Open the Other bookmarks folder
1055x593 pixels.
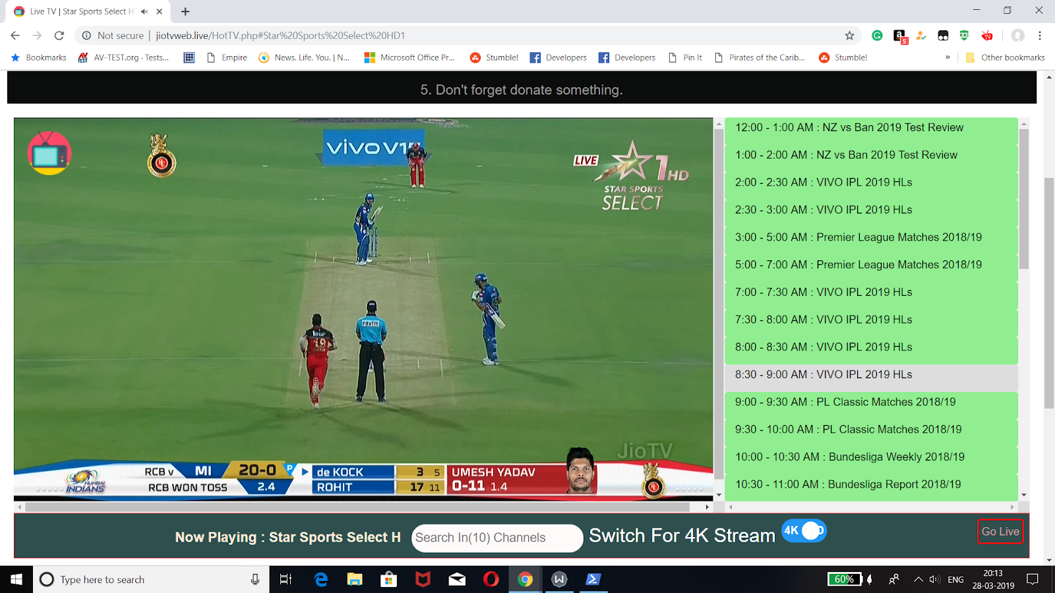click(x=1006, y=57)
